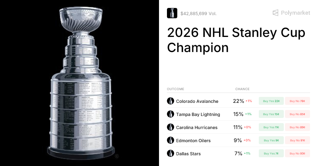Buy No for Tampa Bay Lightning
Viewport: 318px width, 166px height.
297,114
